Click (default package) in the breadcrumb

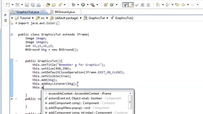point(66,18)
